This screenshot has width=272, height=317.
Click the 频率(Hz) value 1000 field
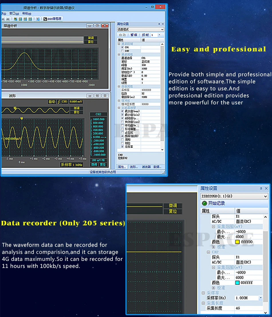pyautogui.click(x=151, y=69)
